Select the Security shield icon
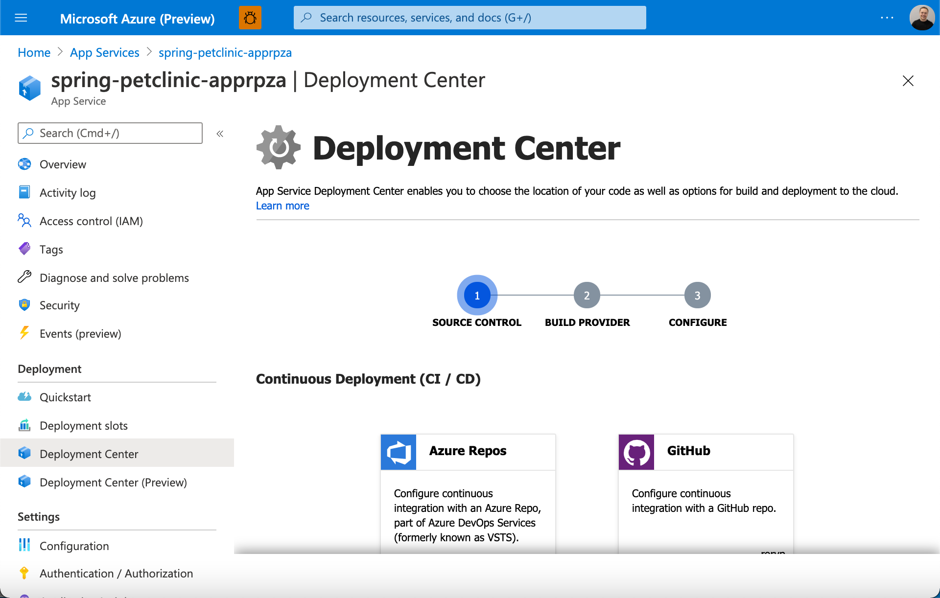 tap(24, 305)
